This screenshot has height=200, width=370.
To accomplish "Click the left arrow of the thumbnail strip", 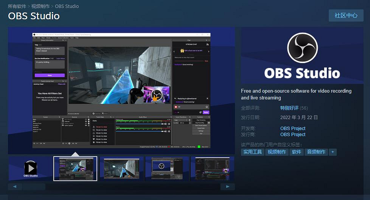I will point(15,187).
